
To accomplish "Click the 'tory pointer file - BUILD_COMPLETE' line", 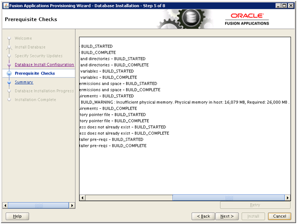I will 114,121.
